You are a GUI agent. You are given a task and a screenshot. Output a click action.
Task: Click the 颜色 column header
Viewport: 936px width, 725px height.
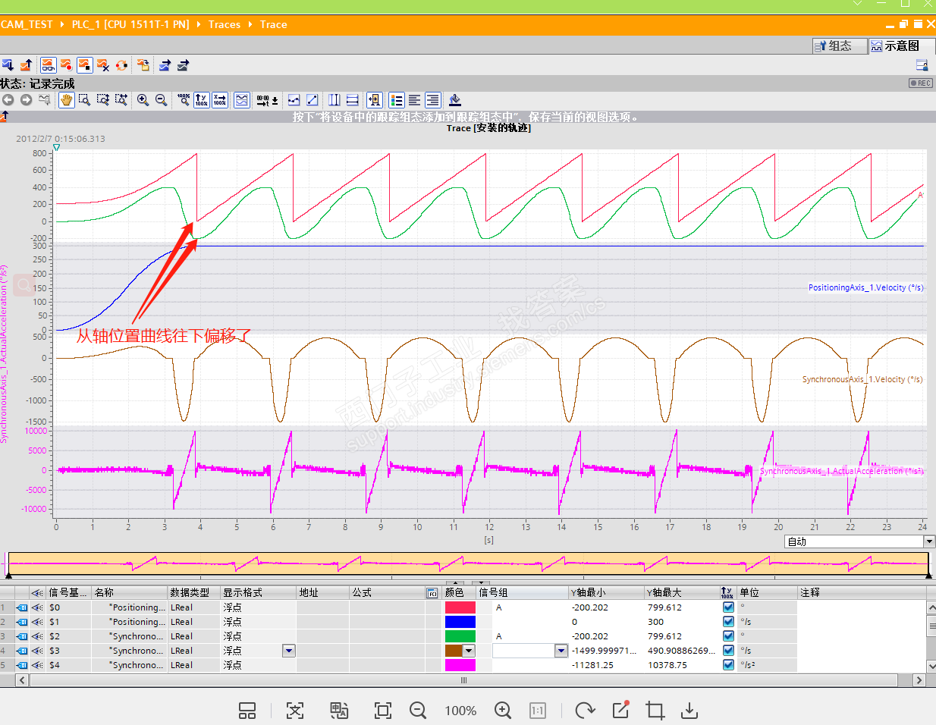click(455, 592)
